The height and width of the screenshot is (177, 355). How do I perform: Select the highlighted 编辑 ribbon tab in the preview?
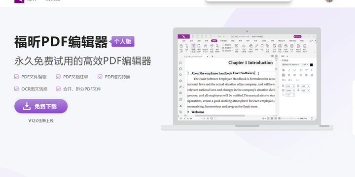(x=214, y=41)
